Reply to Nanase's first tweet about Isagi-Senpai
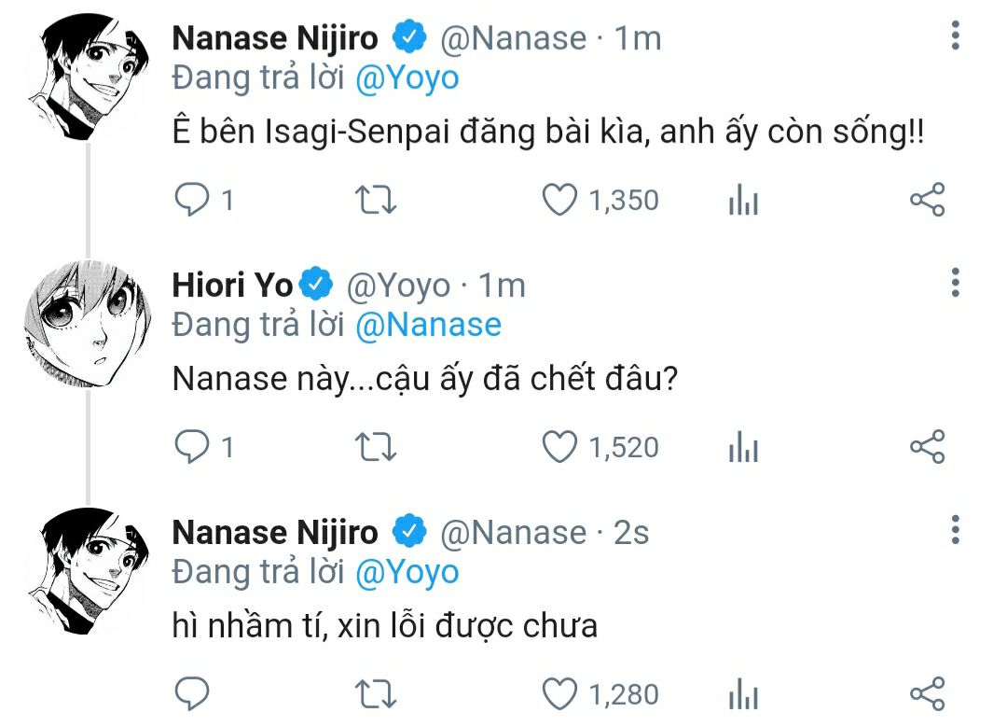The width and height of the screenshot is (1007, 726). point(192,201)
